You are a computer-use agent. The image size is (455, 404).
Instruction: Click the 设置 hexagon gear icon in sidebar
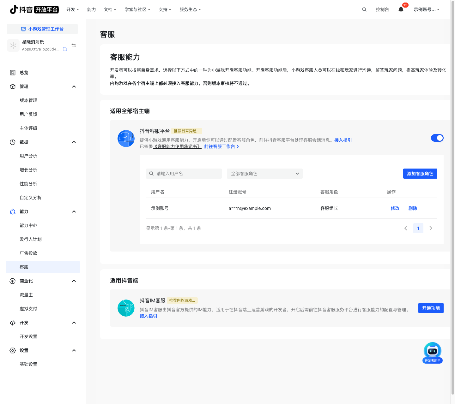pos(13,350)
